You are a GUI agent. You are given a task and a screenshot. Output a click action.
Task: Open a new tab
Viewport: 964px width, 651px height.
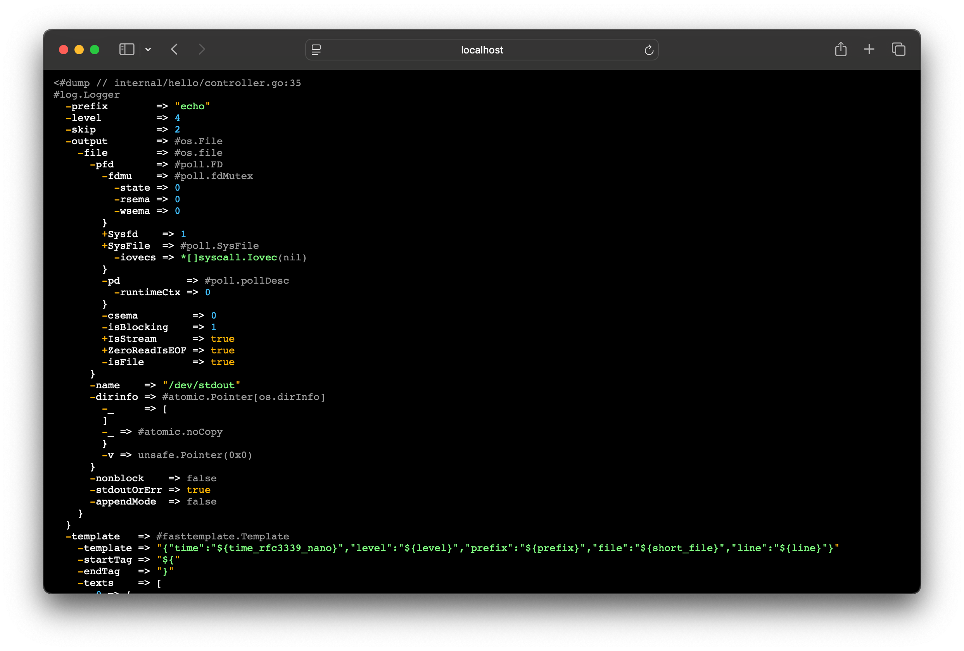(x=869, y=49)
